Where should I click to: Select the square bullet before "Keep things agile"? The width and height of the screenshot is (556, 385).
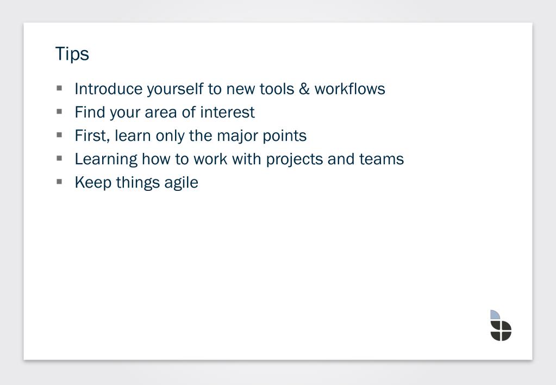point(59,182)
